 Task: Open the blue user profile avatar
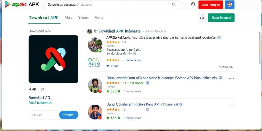pos(230,5)
